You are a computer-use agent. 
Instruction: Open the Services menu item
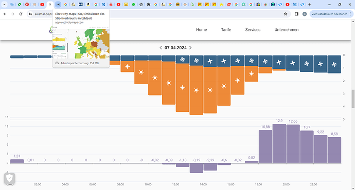(x=253, y=30)
